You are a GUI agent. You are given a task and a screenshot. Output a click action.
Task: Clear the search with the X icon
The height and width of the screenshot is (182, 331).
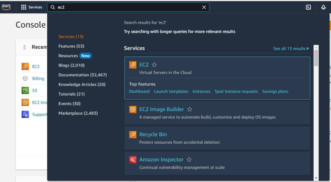[204, 7]
